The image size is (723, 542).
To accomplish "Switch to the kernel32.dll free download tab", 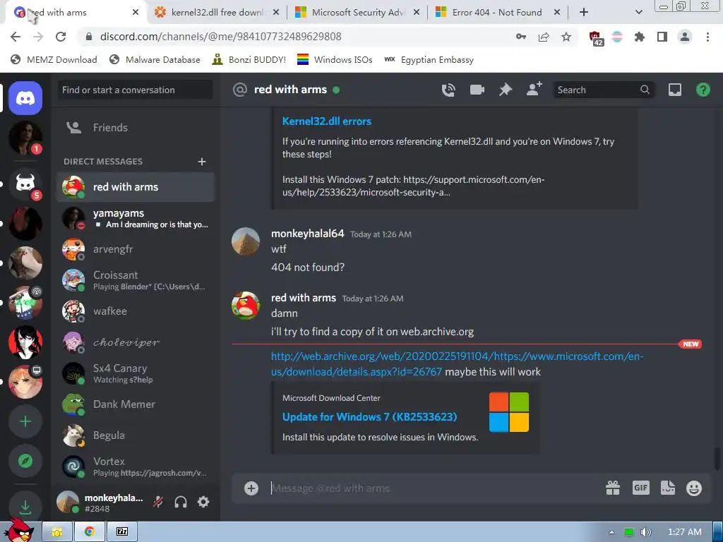I will (x=217, y=13).
